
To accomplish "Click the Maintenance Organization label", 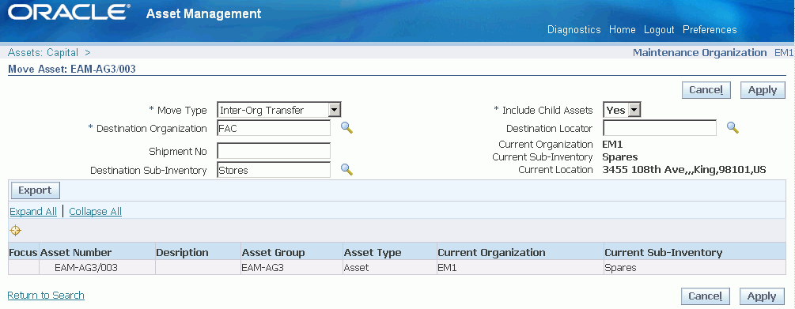I will pyautogui.click(x=700, y=52).
